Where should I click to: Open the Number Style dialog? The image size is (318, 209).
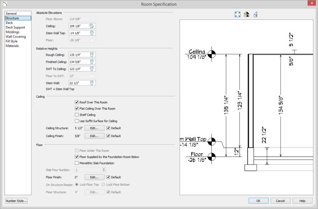(x=16, y=201)
